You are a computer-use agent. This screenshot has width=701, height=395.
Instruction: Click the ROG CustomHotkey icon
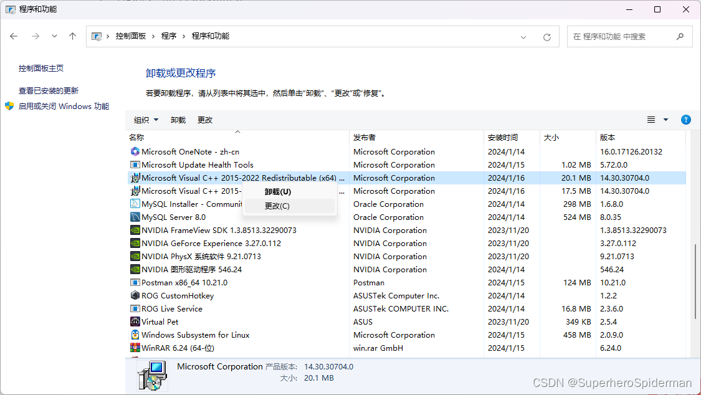point(135,295)
